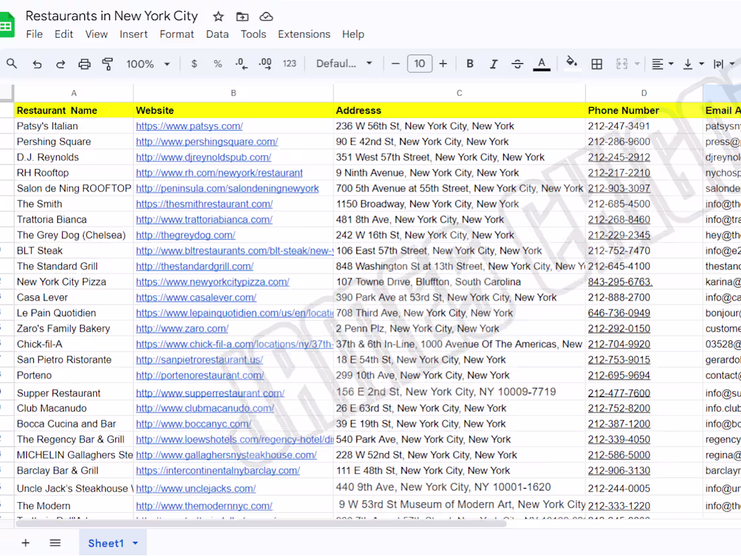Star the Restaurants in New York City document
741x556 pixels.
pos(218,17)
